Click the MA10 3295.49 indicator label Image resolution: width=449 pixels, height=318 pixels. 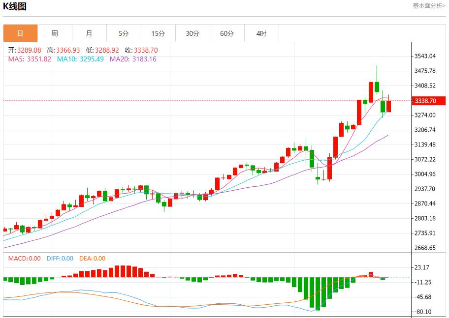[80, 59]
